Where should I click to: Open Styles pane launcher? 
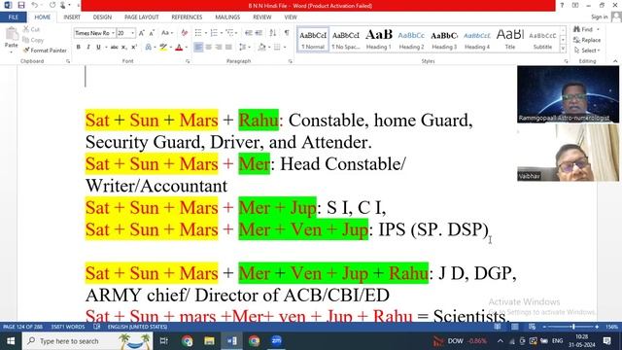pos(566,61)
